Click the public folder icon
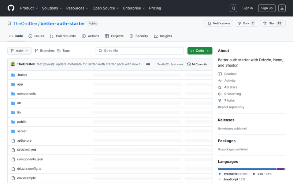293x183 pixels. point(13,122)
